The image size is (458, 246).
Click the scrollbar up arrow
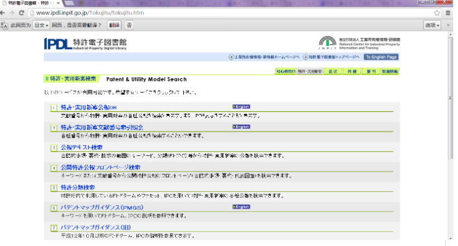[x=451, y=34]
